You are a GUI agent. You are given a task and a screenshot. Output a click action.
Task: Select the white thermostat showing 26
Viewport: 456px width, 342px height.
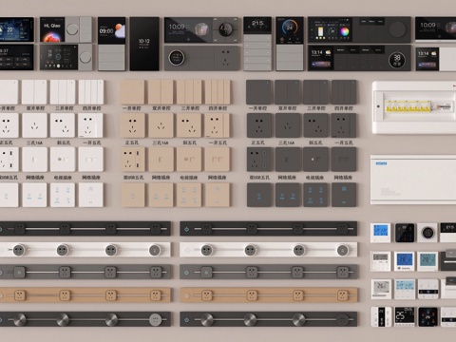pyautogui.click(x=381, y=289)
